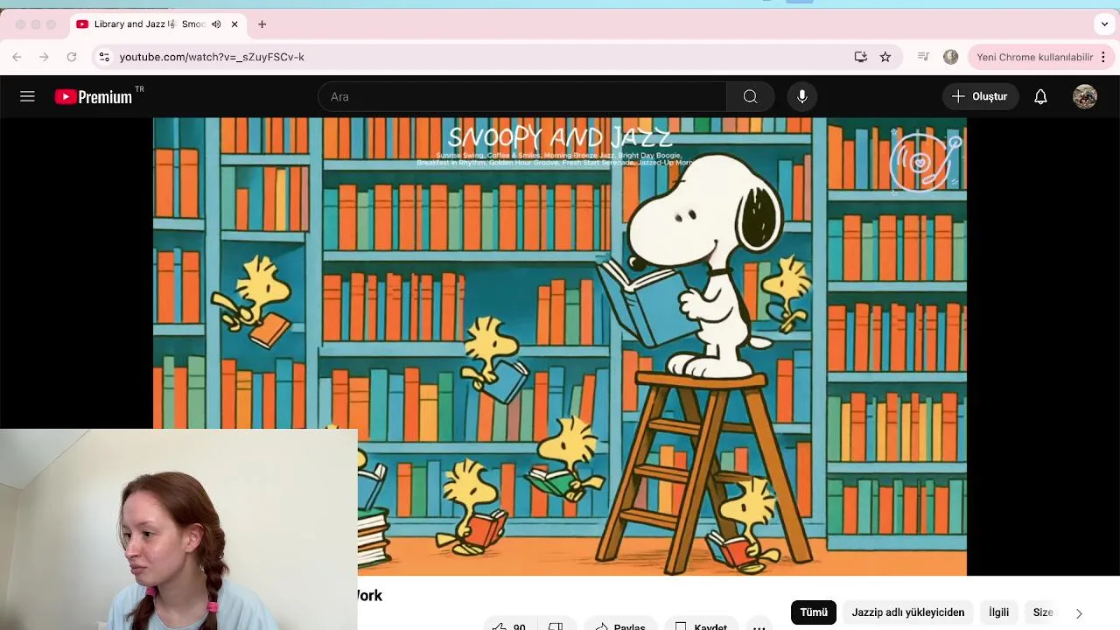Click the Oluştur create button
Screen dimensions: 1120x630
point(980,96)
